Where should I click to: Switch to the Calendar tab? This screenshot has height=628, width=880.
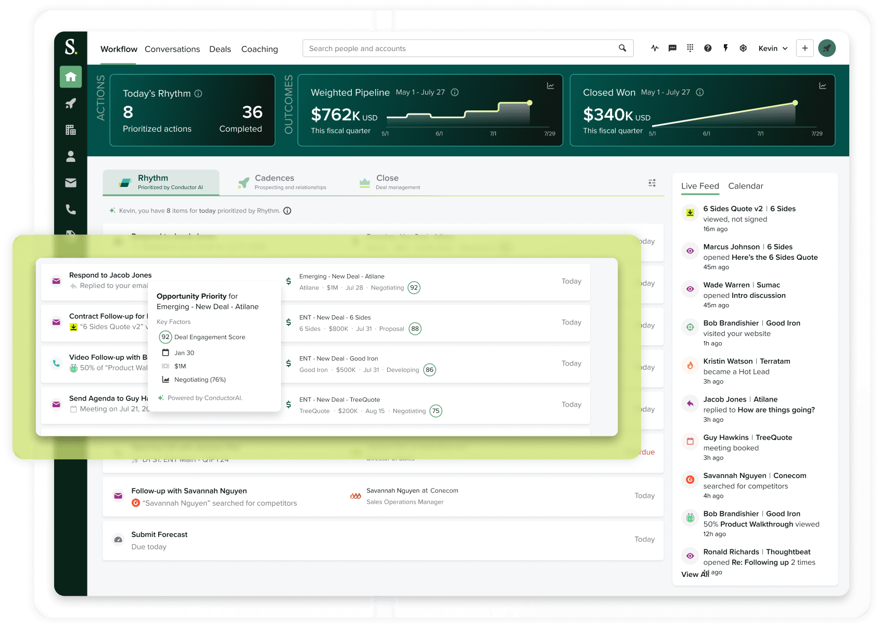(745, 186)
